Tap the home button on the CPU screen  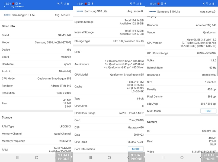point(109,158)
